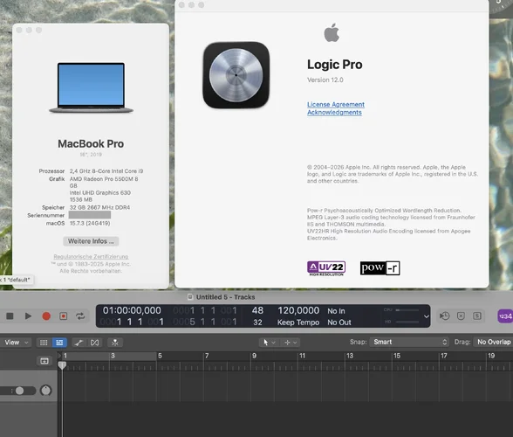Open the Keep Tempo mode menu
Viewport: 513px width, 437px height.
coord(298,323)
